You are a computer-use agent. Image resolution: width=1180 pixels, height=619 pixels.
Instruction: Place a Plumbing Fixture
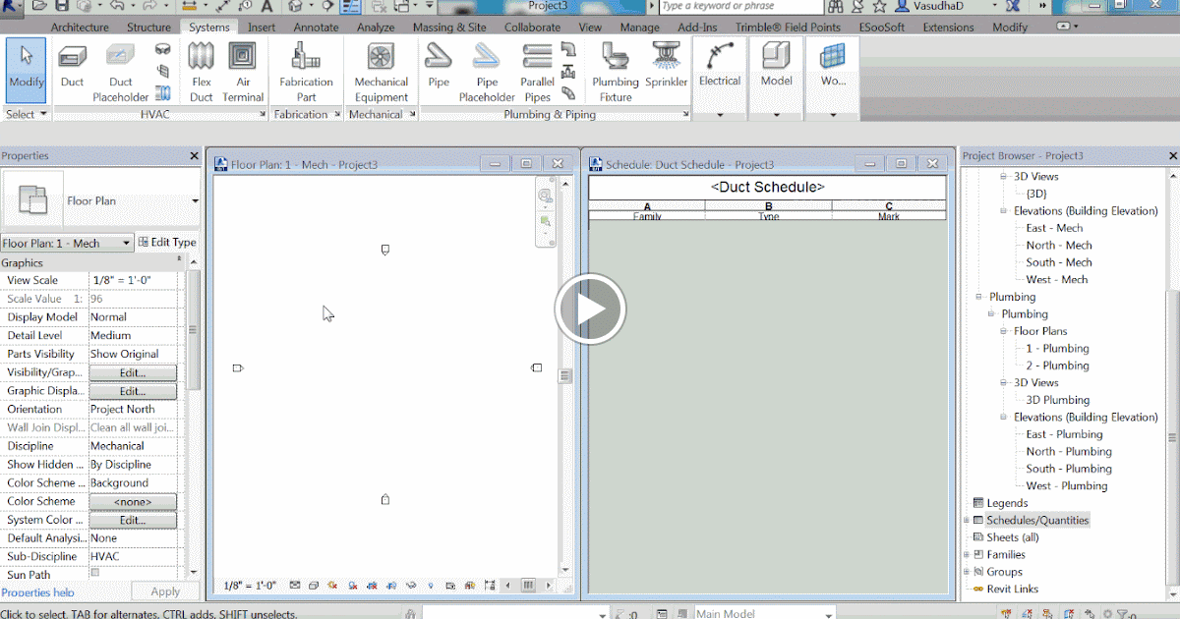click(x=616, y=71)
